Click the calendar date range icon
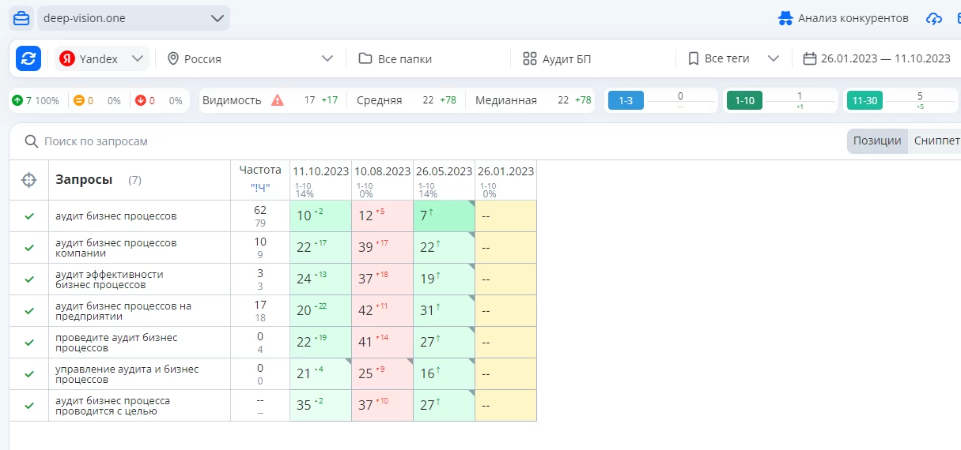Image resolution: width=961 pixels, height=450 pixels. click(x=809, y=58)
